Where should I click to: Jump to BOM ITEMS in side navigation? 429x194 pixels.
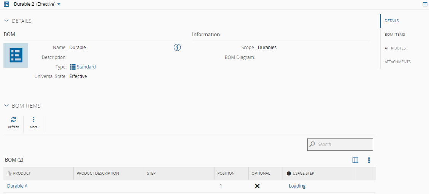395,35
